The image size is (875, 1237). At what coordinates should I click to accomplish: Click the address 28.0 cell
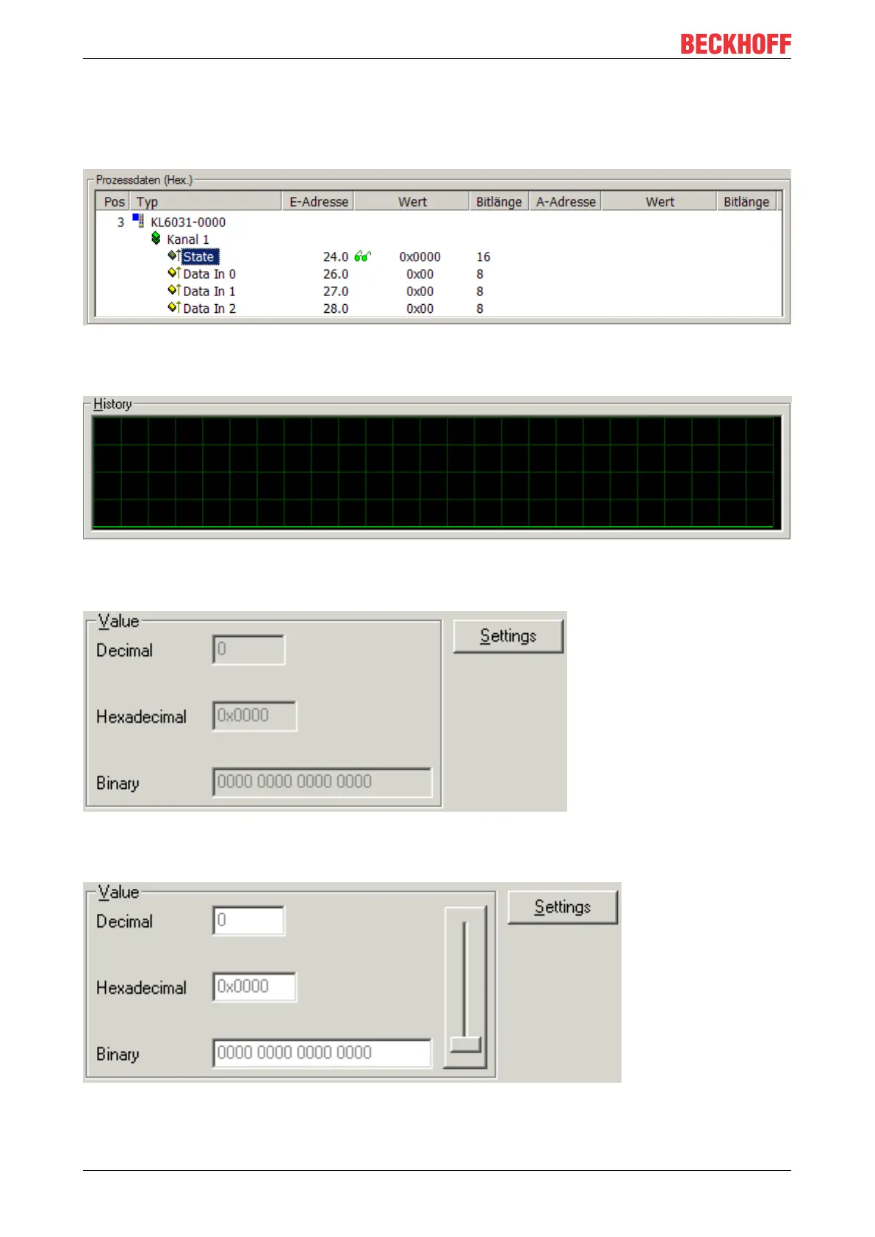pos(336,309)
